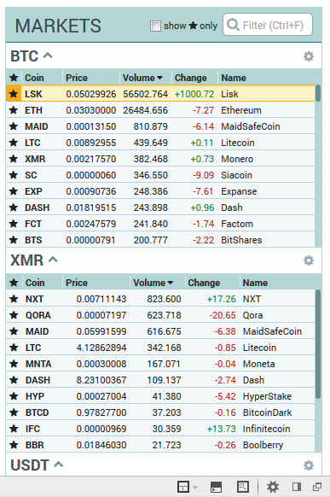330x497 pixels.
Task: Collapse the XMR markets section
Action: tap(53, 260)
